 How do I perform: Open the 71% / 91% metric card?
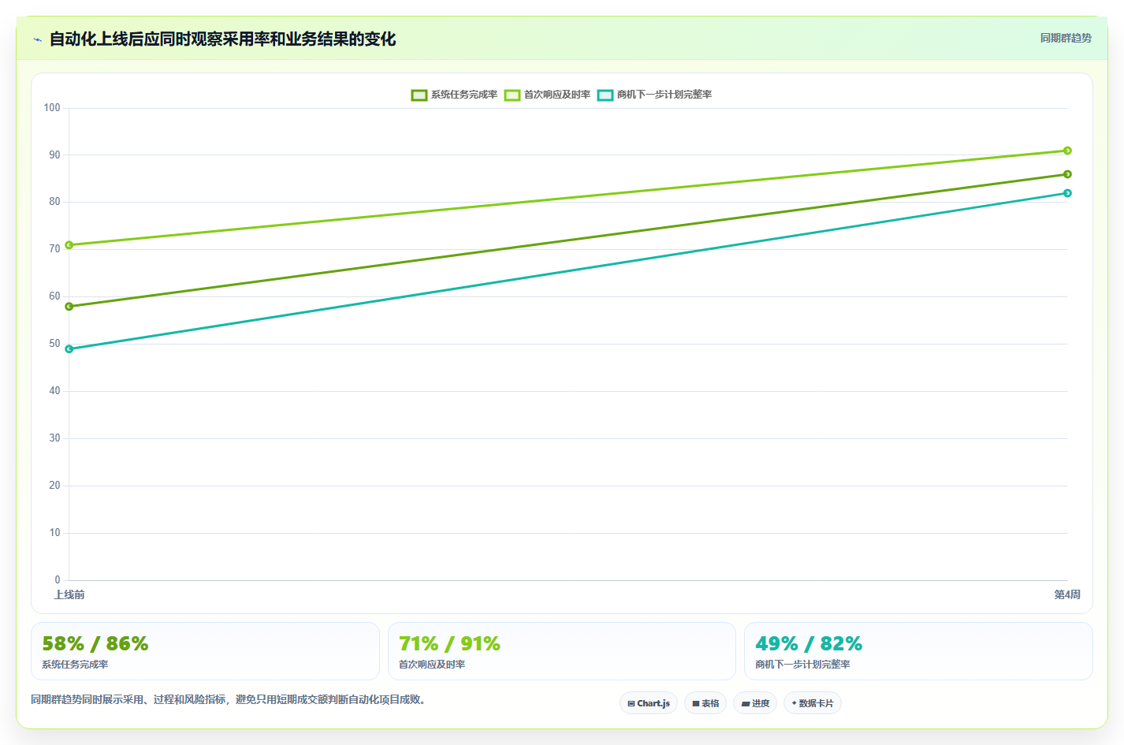(x=562, y=651)
